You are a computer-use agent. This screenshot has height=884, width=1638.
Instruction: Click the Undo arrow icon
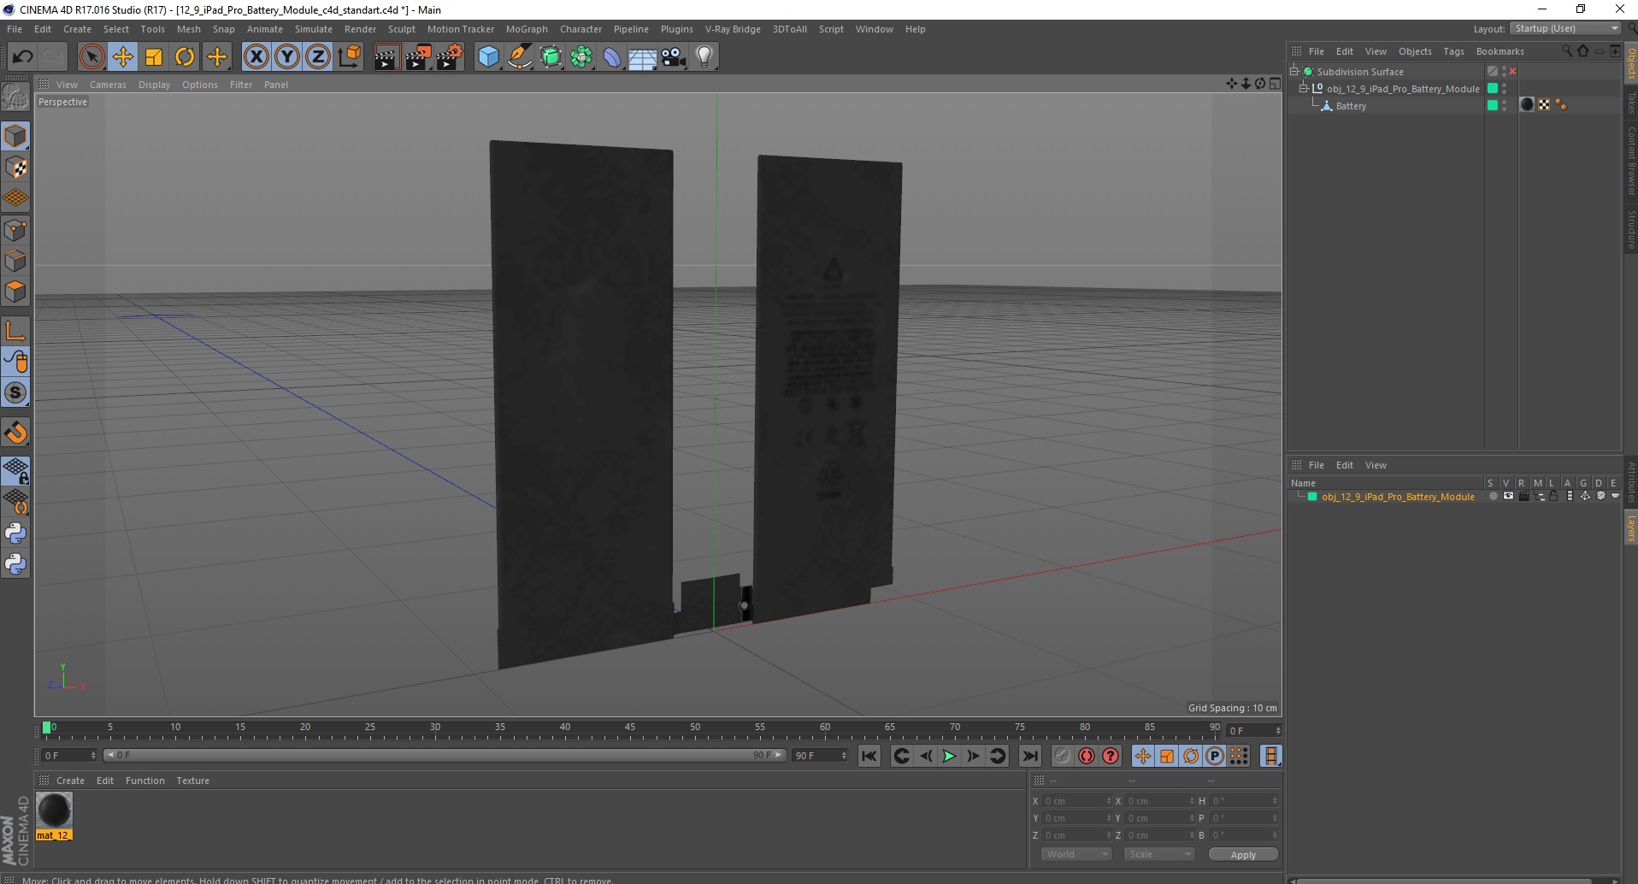click(23, 57)
